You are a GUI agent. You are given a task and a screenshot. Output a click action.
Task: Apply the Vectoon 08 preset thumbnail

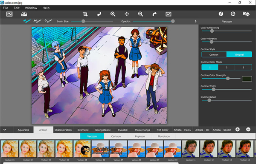(x=137, y=149)
